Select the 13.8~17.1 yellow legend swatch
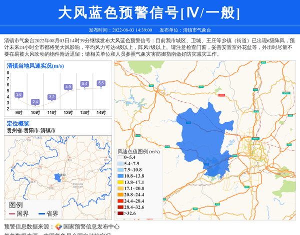The width and height of the screenshot is (300, 235). (120, 183)
